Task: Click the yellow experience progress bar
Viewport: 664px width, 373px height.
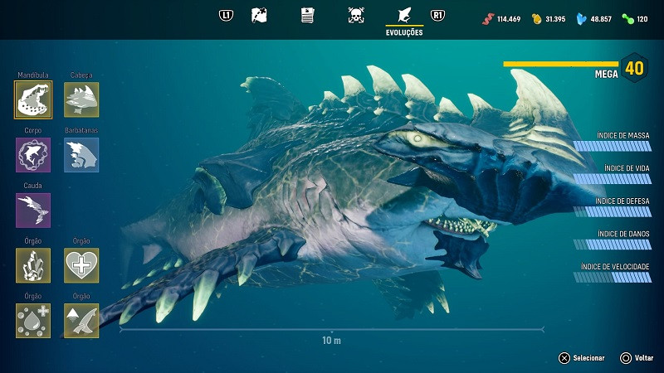Action: coord(561,65)
